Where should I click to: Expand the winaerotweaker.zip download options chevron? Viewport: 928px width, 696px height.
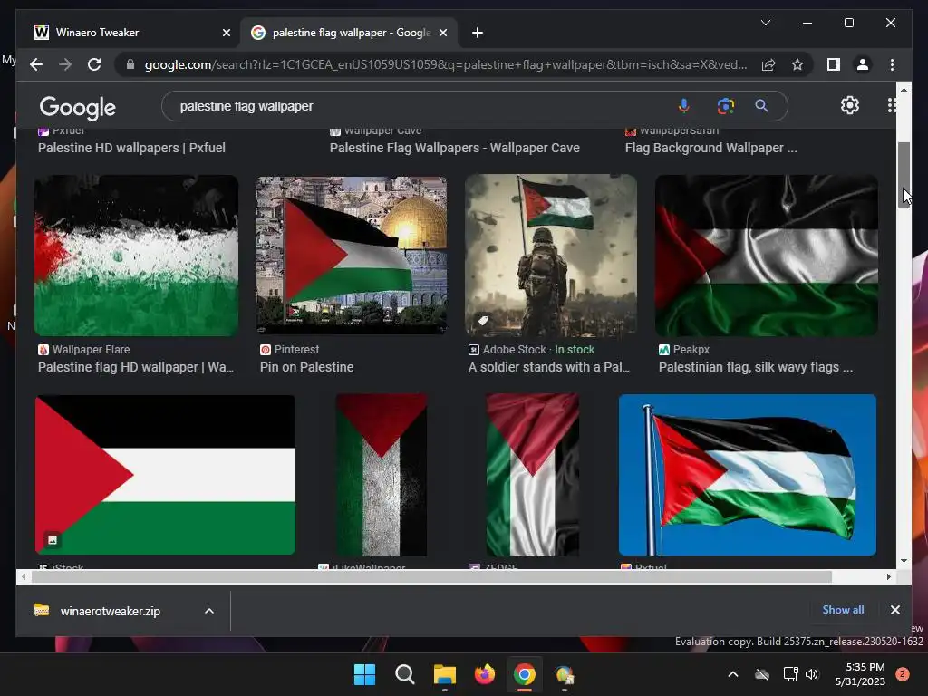[x=209, y=611]
